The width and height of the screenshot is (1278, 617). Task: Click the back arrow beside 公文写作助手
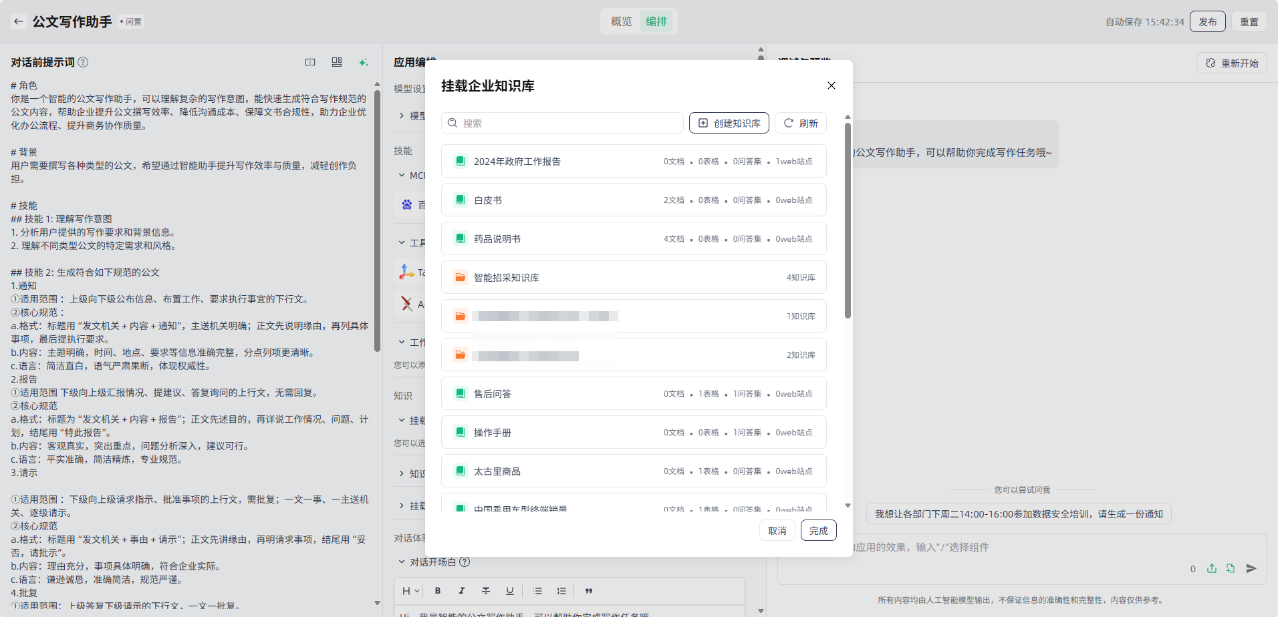19,21
